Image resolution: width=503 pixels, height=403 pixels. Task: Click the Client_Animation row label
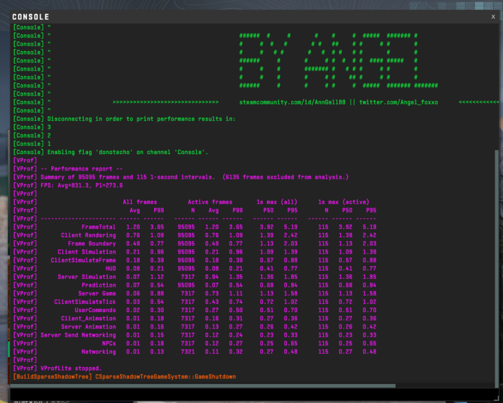[x=88, y=319]
